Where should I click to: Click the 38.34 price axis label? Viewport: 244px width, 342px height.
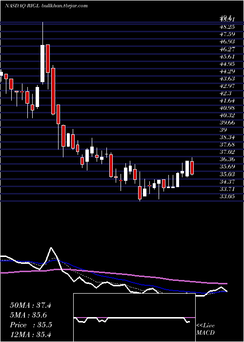click(x=228, y=137)
